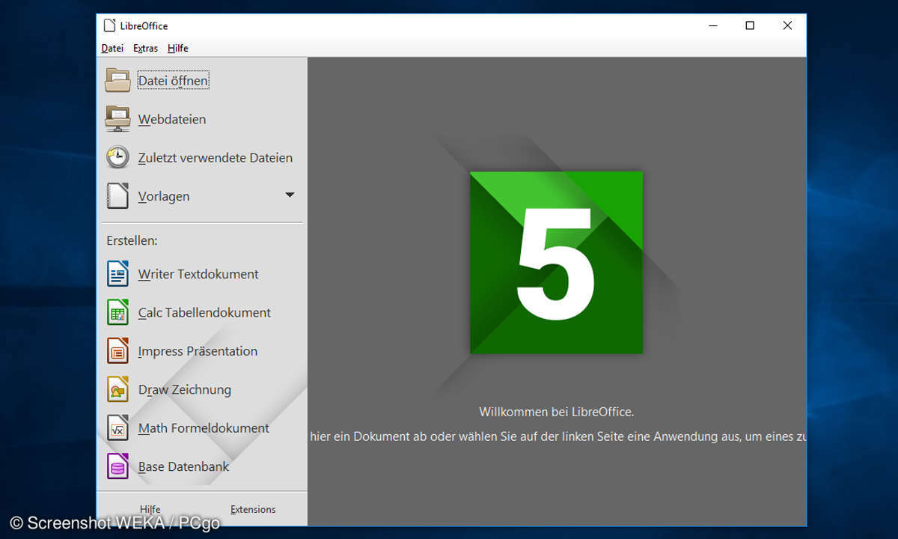The height and width of the screenshot is (539, 898).
Task: Open Webdateien remote files
Action: 172,119
